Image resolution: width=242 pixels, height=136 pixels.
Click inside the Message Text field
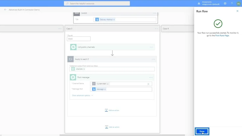[121, 89]
